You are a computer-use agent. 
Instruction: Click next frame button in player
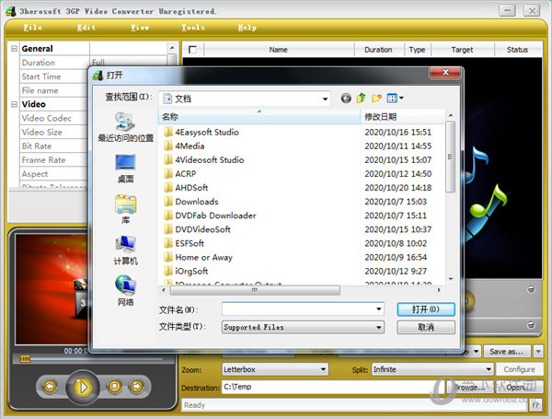coord(136,387)
